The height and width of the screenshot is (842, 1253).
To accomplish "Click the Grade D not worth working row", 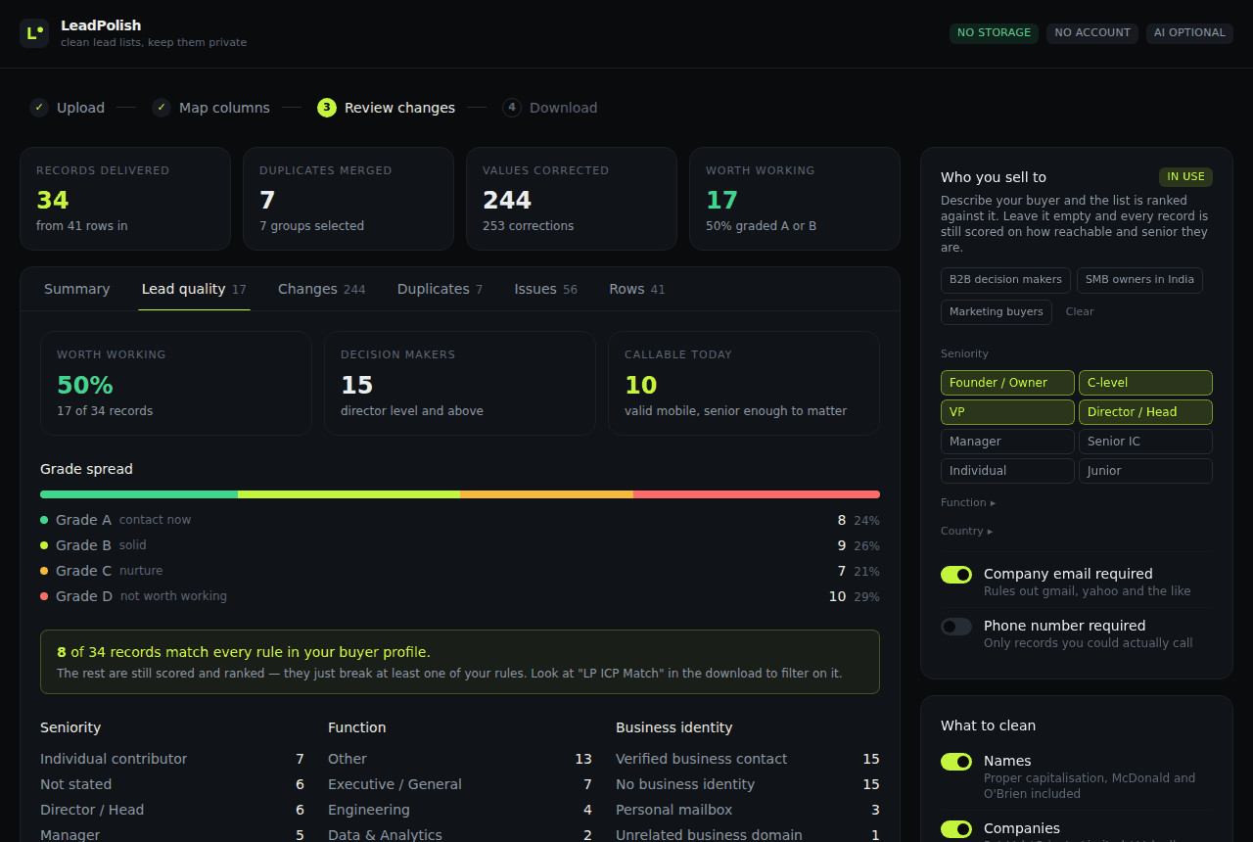I will pyautogui.click(x=460, y=596).
